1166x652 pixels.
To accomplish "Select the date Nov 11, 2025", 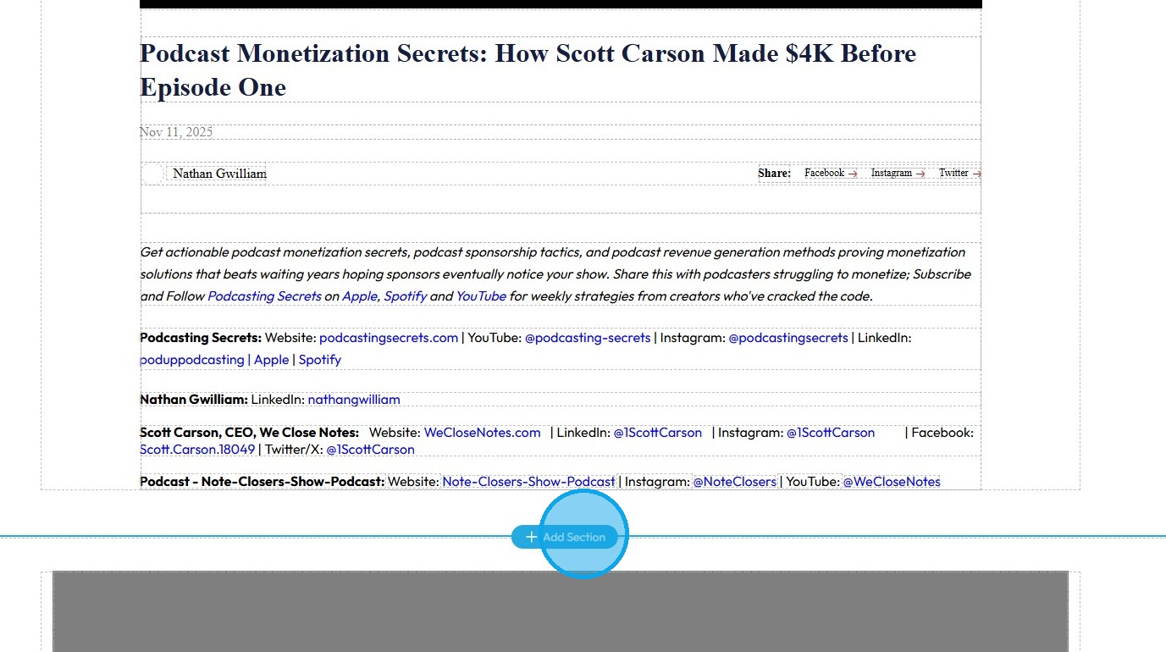I will (176, 131).
